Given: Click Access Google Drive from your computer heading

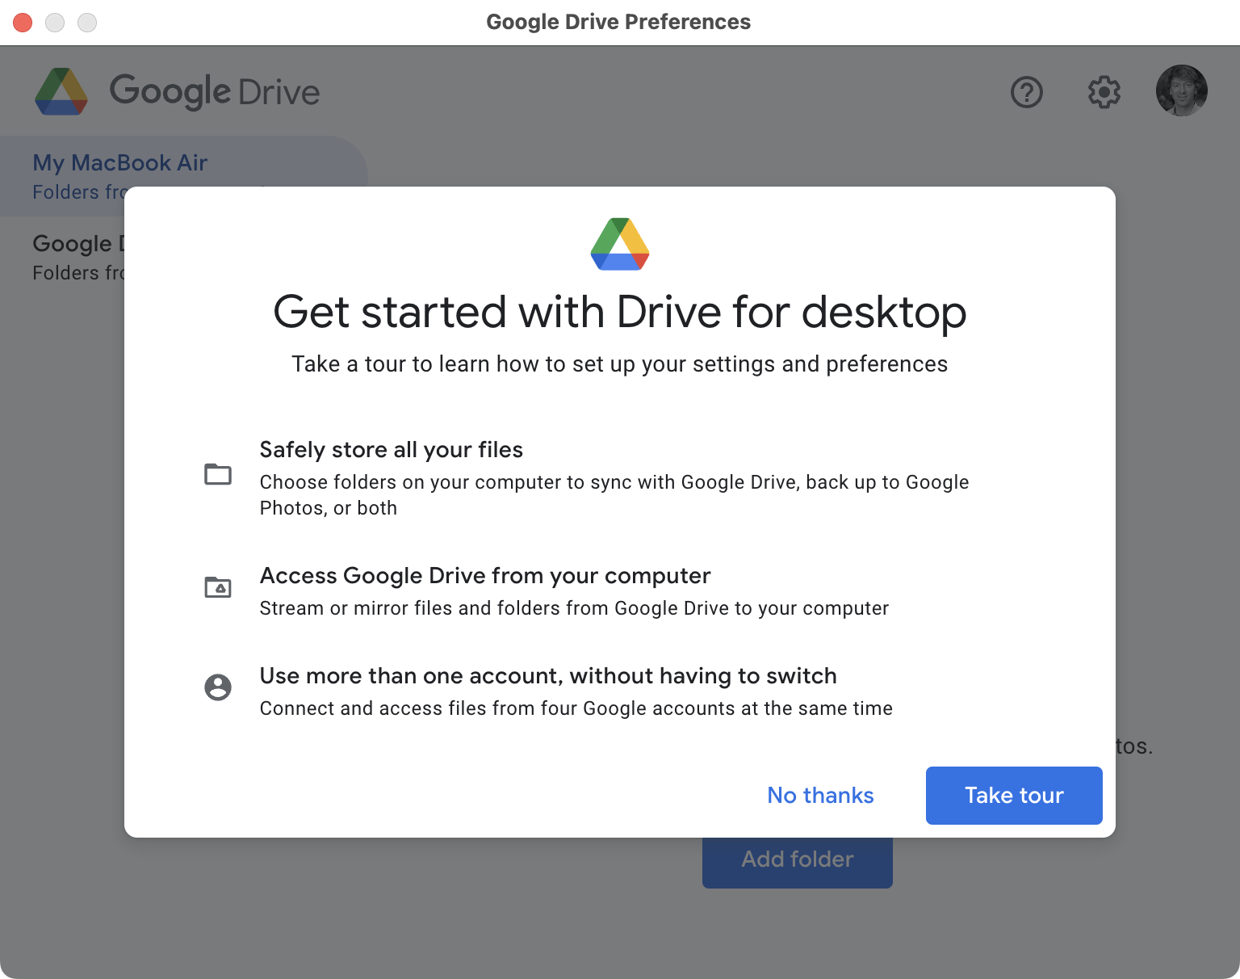Looking at the screenshot, I should click(484, 576).
